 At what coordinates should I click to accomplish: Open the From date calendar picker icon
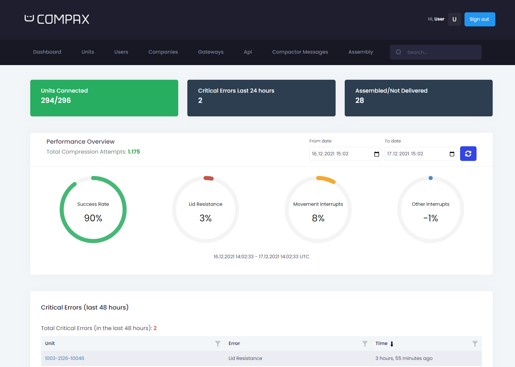pyautogui.click(x=376, y=154)
